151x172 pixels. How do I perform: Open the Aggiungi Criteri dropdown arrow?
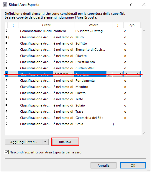45,142
